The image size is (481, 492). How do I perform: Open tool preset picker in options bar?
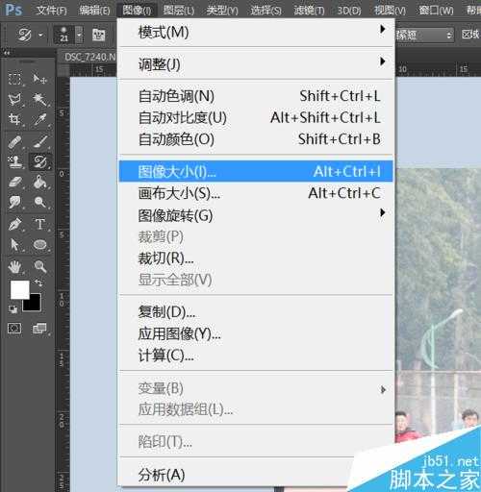coord(30,35)
